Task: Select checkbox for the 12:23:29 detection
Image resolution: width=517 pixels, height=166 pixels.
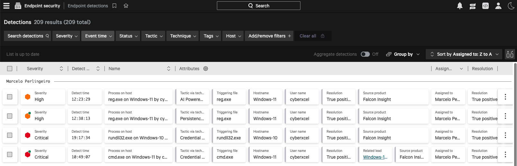Action: tap(10, 97)
